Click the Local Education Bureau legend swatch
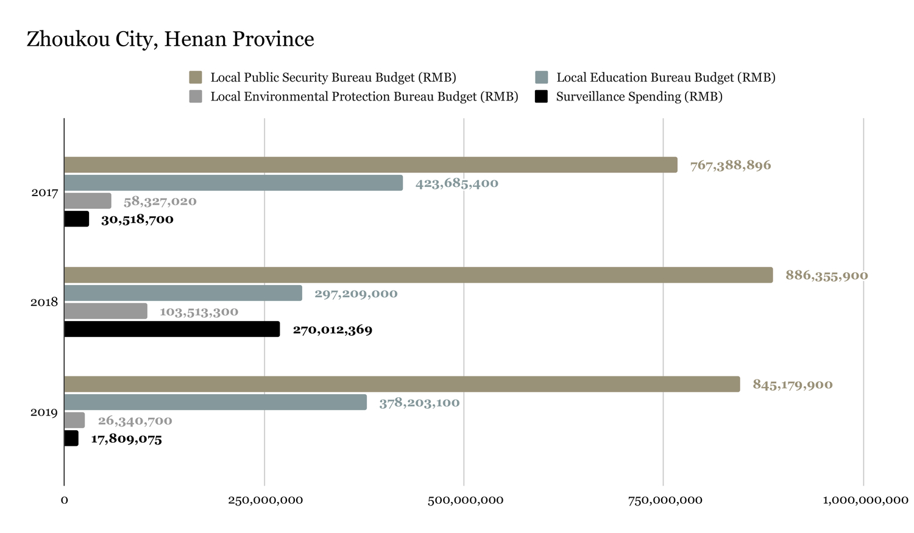This screenshot has height=533, width=914. click(x=541, y=77)
